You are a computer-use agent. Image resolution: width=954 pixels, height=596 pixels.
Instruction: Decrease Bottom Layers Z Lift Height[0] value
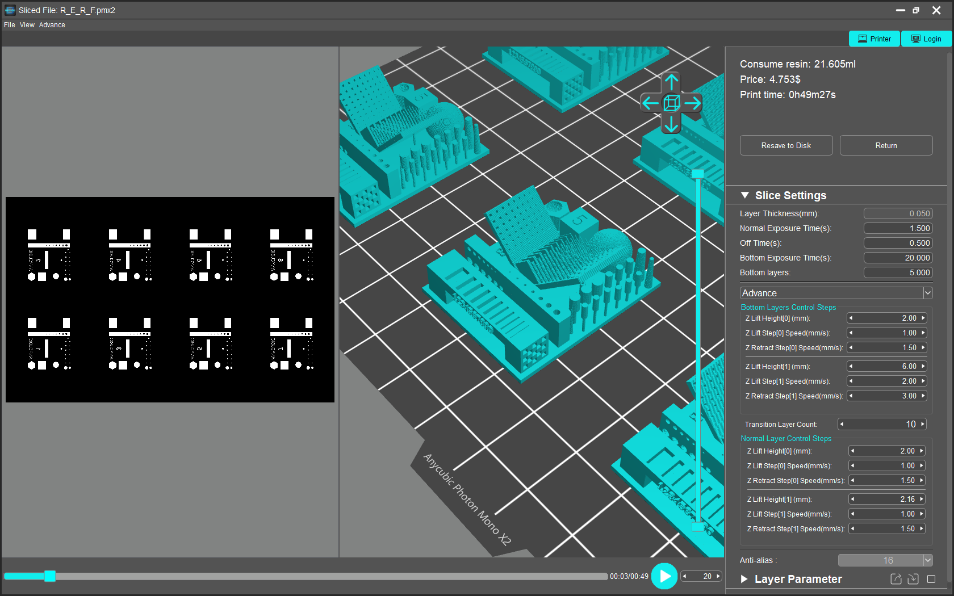point(851,318)
